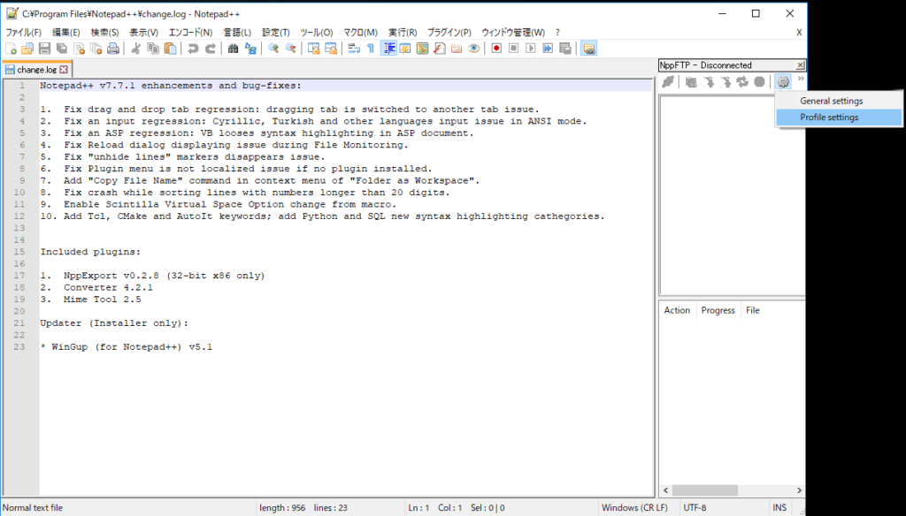The image size is (906, 516).
Task: Run macro multiple times icon
Action: coord(548,49)
